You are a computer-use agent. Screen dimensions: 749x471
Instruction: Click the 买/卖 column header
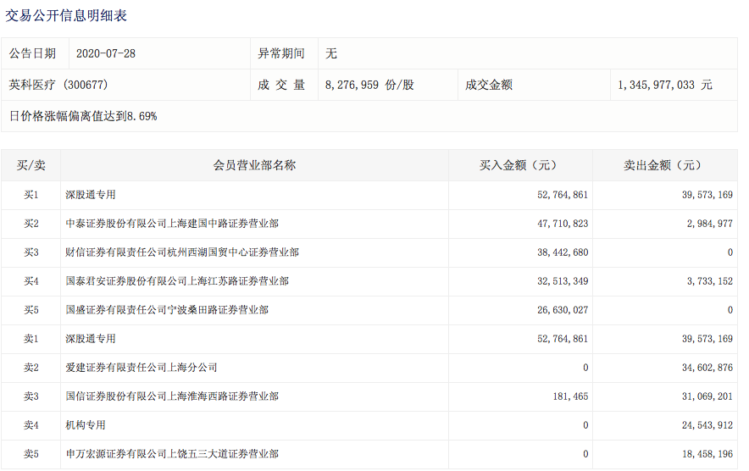31,166
